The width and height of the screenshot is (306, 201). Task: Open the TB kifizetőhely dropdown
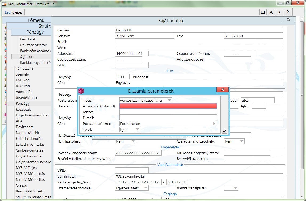(x=133, y=141)
